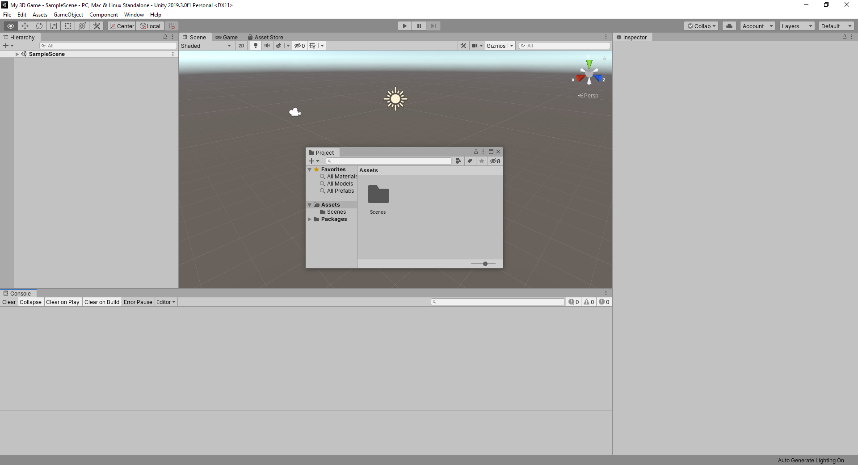Open the GameObject menu
This screenshot has height=465, width=858.
coord(68,15)
